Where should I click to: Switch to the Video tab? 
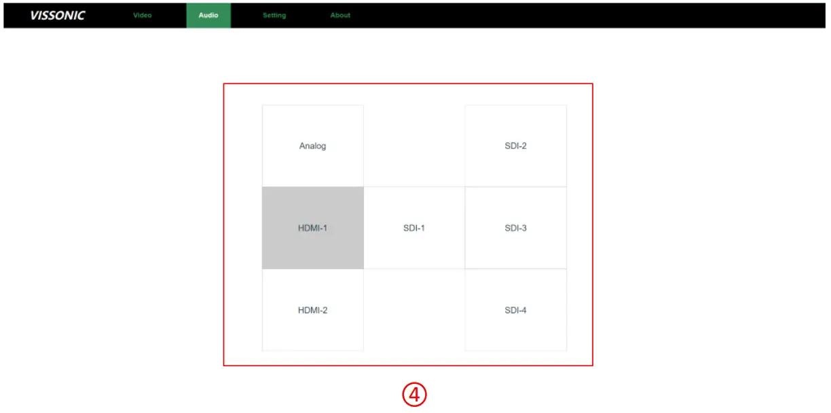tap(142, 15)
